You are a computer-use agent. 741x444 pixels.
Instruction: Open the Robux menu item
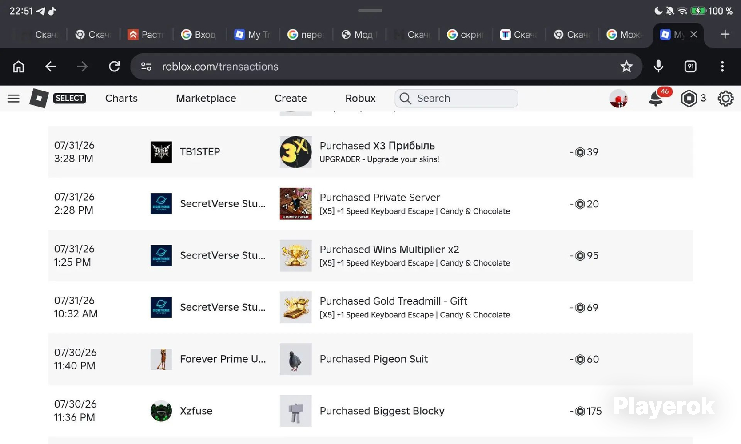pyautogui.click(x=360, y=98)
